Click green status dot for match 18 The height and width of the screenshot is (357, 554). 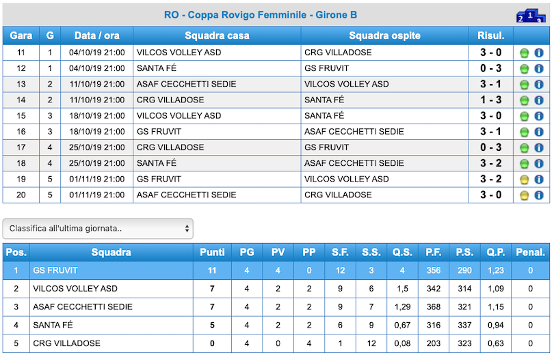pos(525,164)
